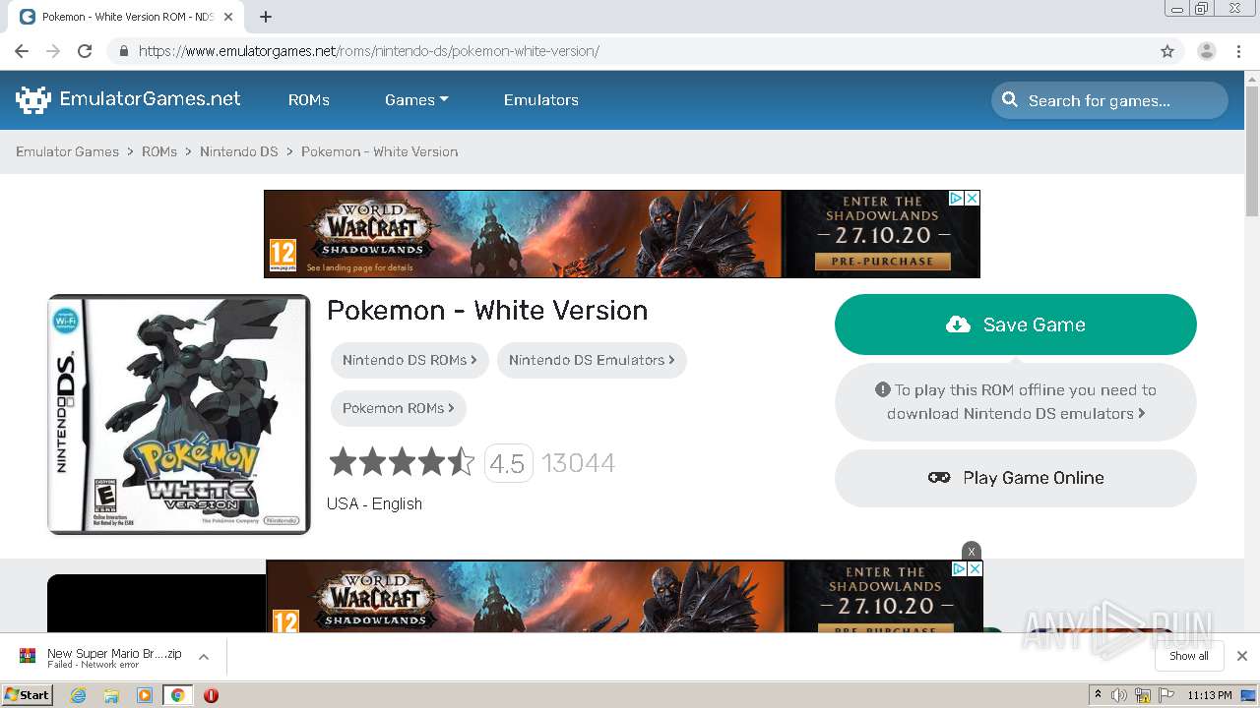1260x708 pixels.
Task: Open Action Center flag icon
Action: [x=1165, y=695]
